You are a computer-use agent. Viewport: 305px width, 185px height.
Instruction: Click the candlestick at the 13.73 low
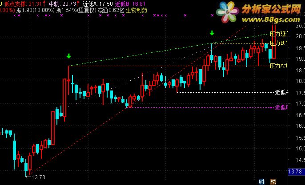pos(26,168)
